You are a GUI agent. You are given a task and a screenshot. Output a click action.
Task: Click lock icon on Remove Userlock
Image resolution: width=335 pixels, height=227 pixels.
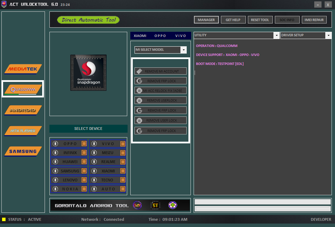click(139, 100)
